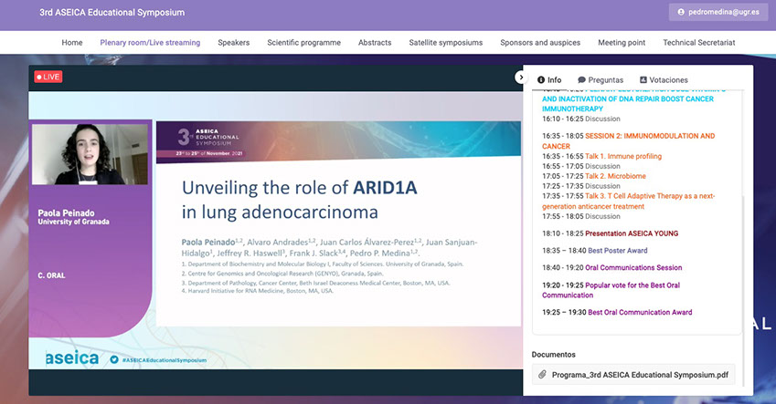Open the Speakers page
The image size is (776, 404).
(233, 43)
